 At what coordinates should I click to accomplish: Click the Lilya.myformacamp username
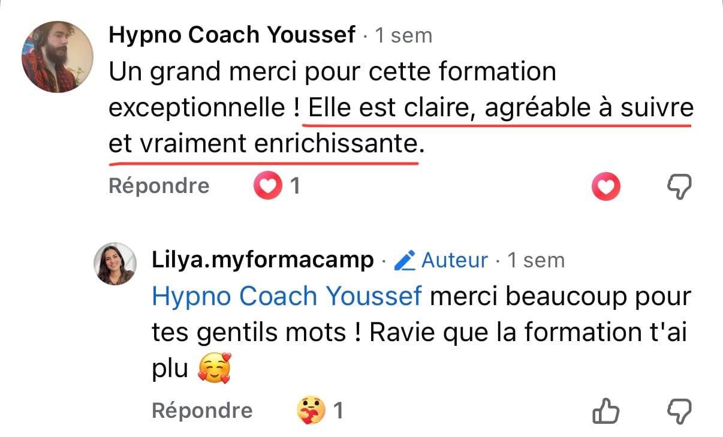click(263, 261)
